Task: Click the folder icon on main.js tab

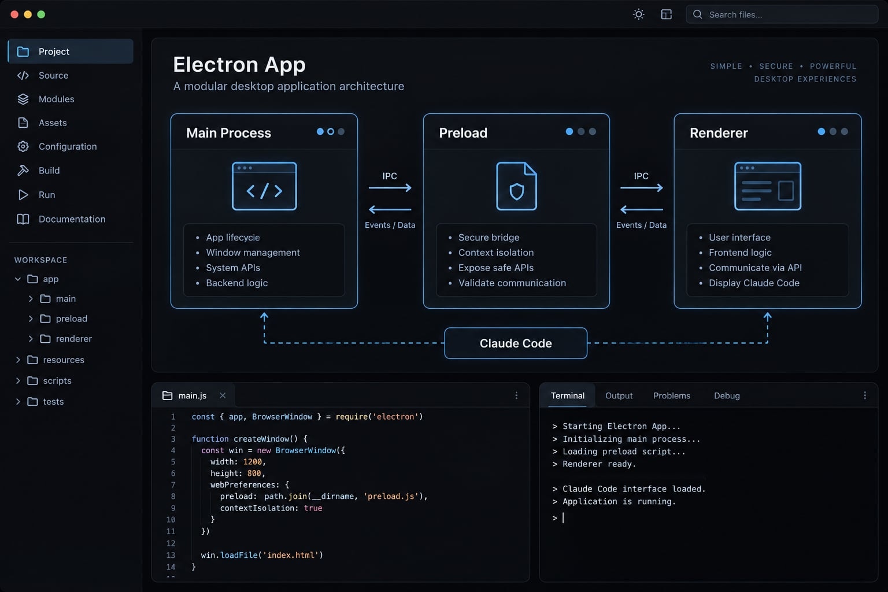Action: tap(167, 395)
